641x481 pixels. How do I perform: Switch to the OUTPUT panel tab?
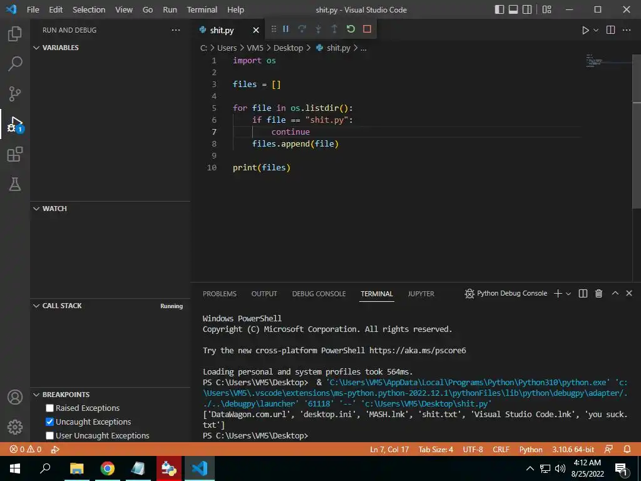pyautogui.click(x=264, y=294)
